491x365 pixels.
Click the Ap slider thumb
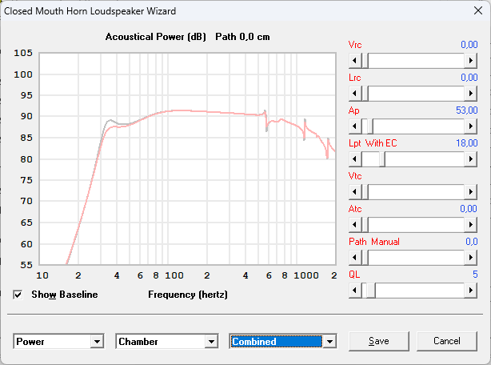click(x=369, y=126)
